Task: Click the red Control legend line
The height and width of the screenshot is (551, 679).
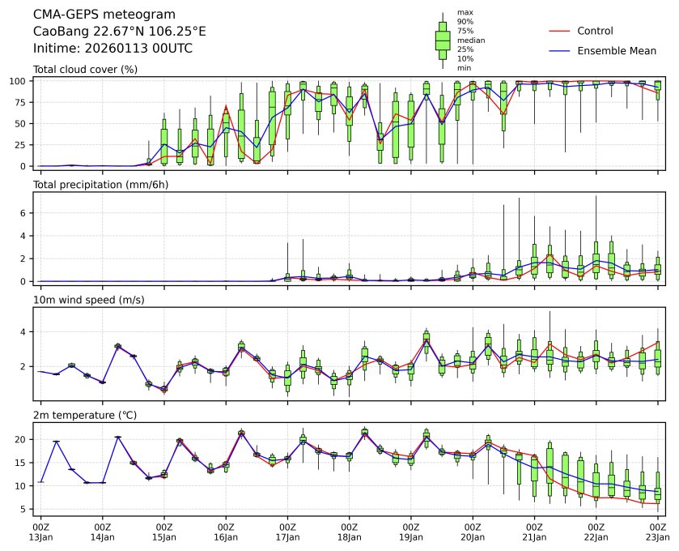Action: 561,31
